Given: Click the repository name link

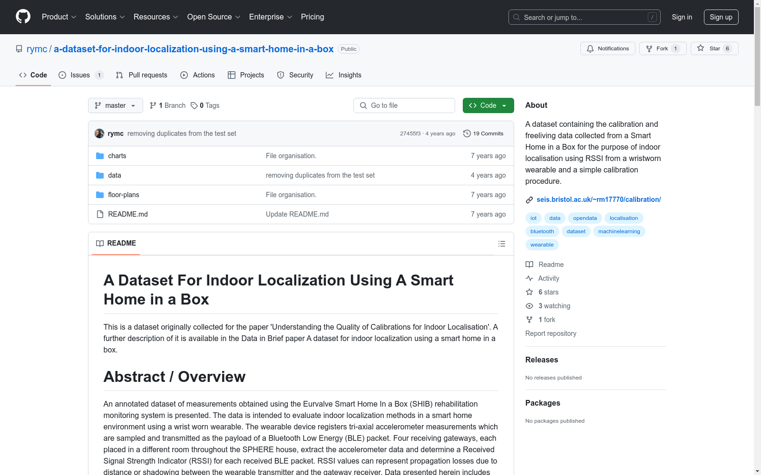Looking at the screenshot, I should tap(194, 49).
